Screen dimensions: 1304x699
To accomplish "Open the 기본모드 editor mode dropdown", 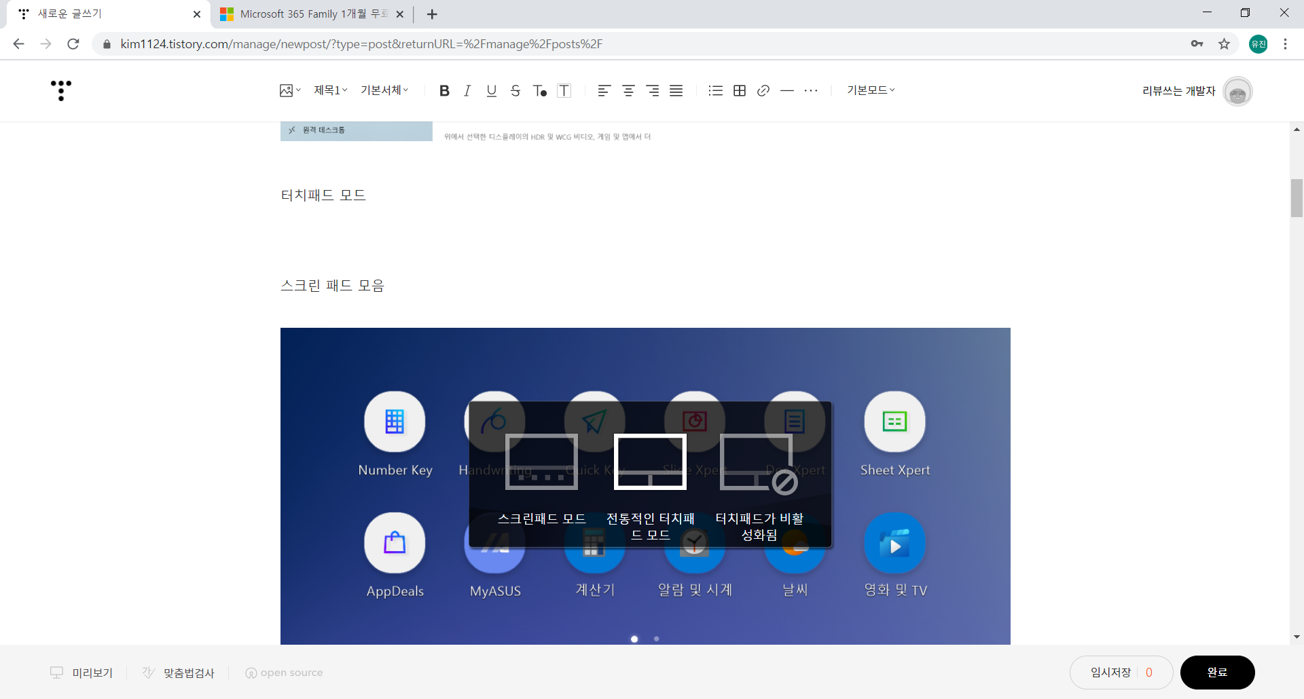I will tap(871, 90).
